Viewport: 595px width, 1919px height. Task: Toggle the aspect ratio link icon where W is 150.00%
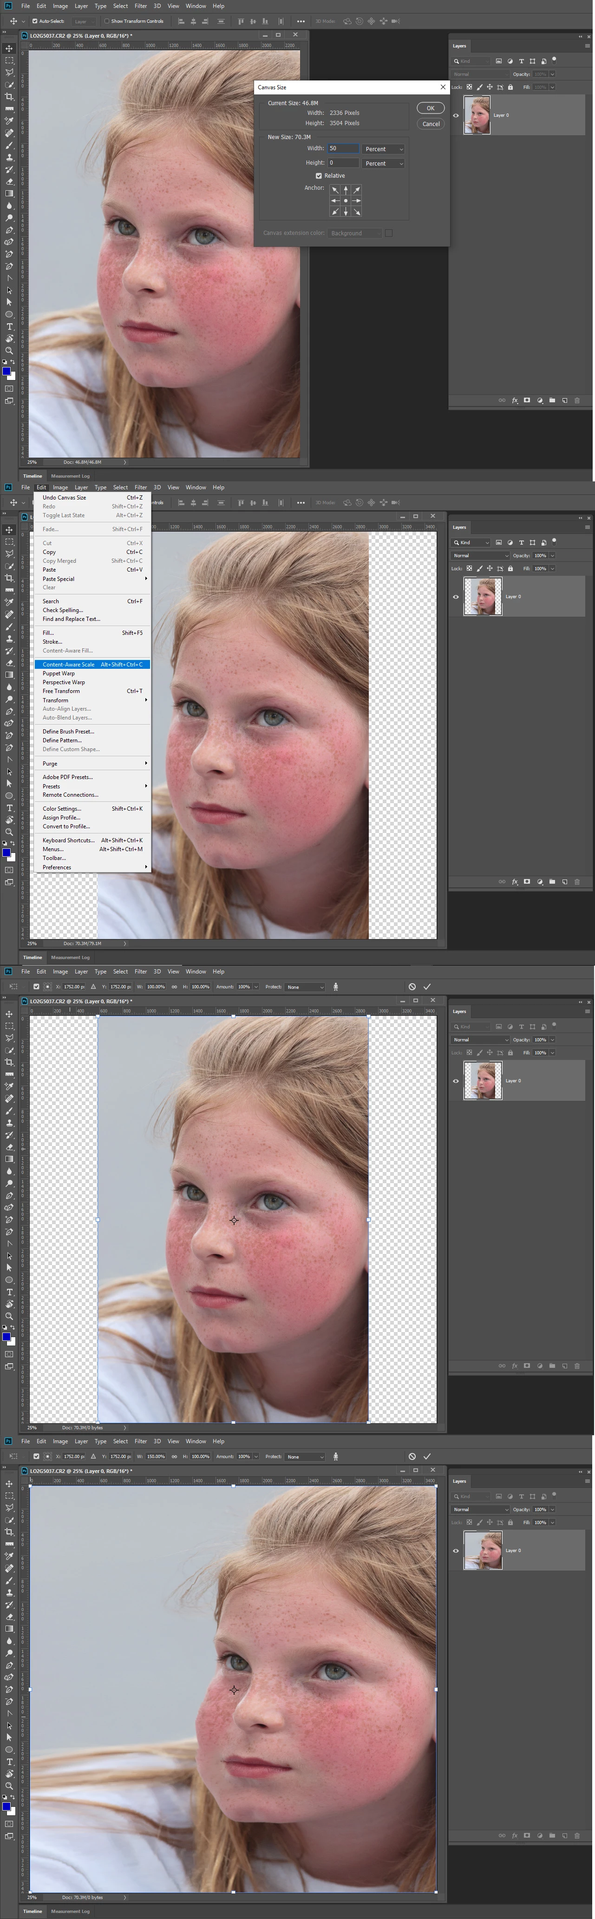click(175, 1456)
